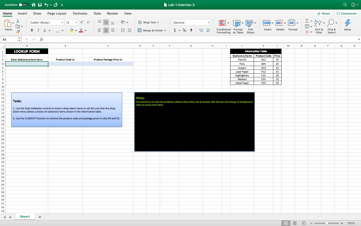Adjust the zoom slider
361x226 pixels.
point(327,223)
